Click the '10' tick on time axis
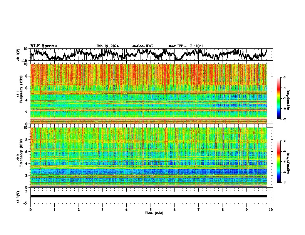This screenshot has width=305, height=235. click(271, 210)
